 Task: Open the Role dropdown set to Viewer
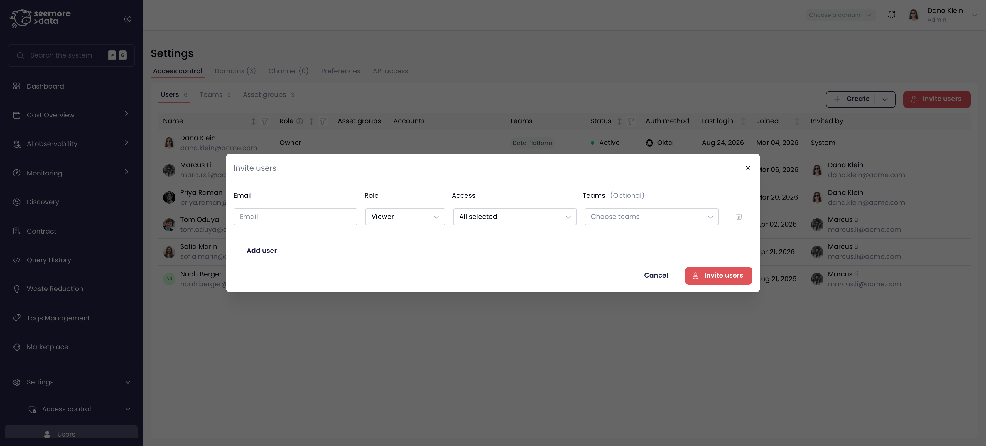point(405,217)
